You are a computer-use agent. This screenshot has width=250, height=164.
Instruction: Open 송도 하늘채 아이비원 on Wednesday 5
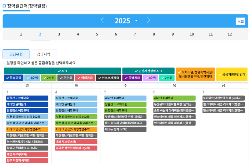coord(125,123)
